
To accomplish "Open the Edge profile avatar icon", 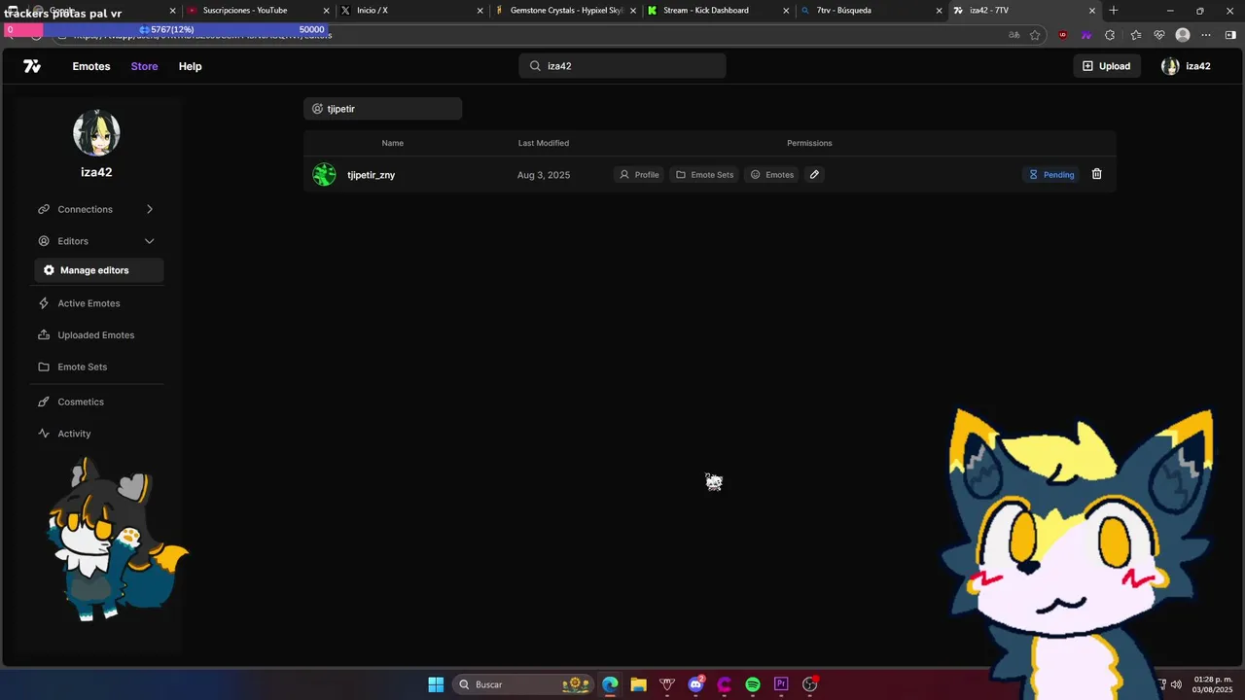I will coord(1183,35).
